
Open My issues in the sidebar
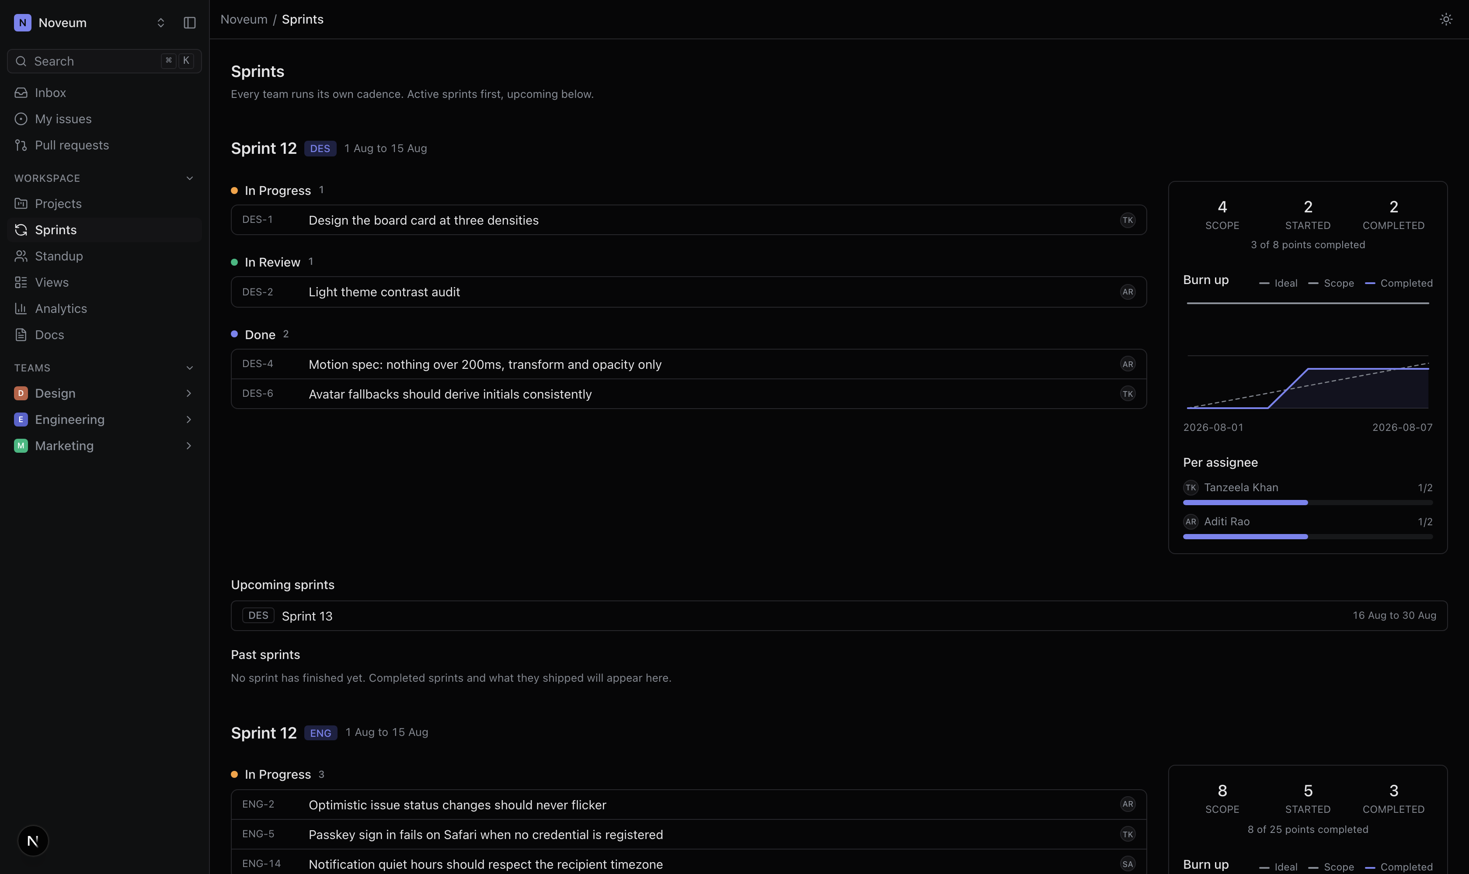coord(104,119)
